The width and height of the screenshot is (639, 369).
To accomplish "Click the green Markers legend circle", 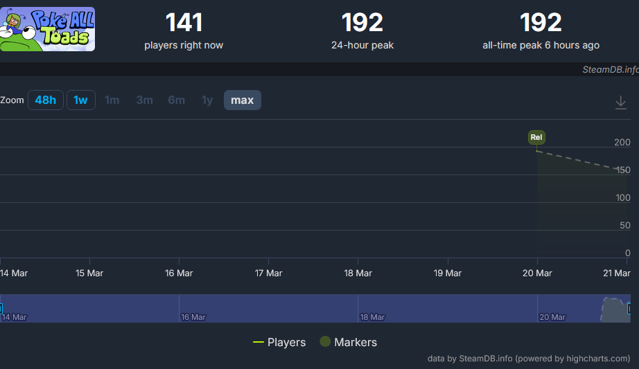I will [x=325, y=341].
